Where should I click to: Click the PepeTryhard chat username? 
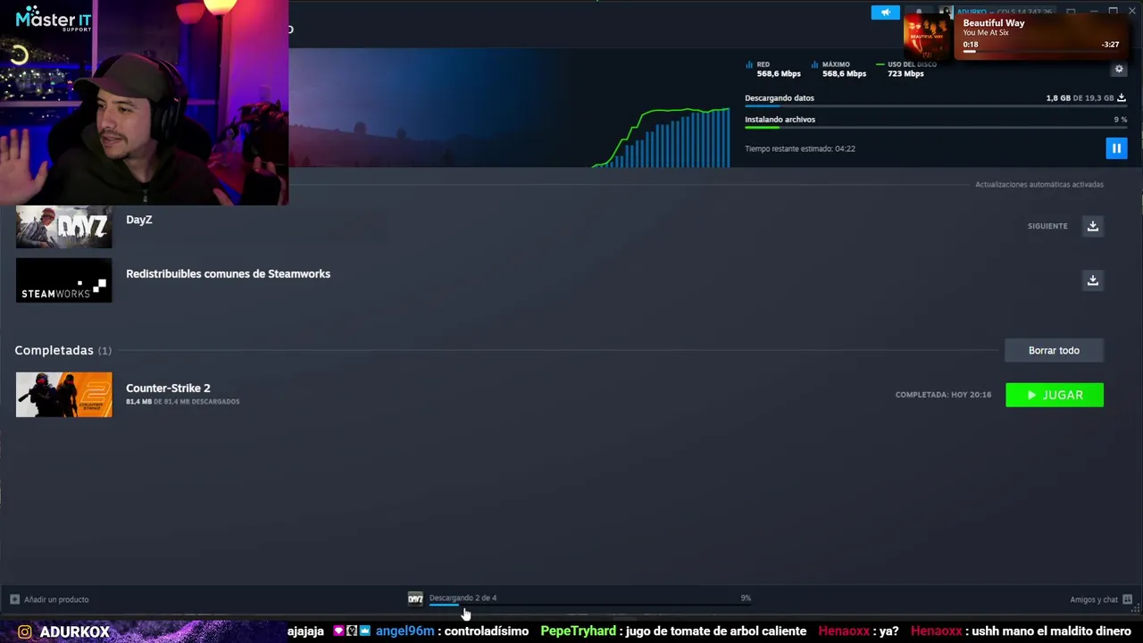(578, 630)
